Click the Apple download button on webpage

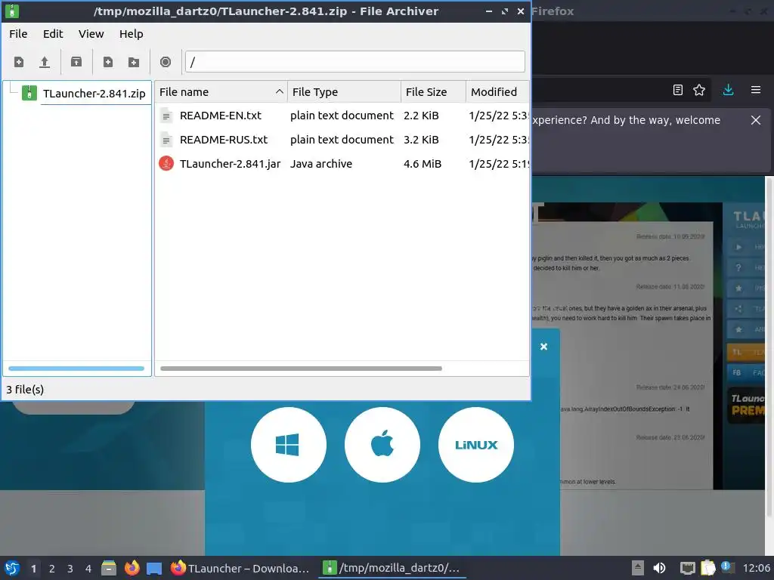382,445
